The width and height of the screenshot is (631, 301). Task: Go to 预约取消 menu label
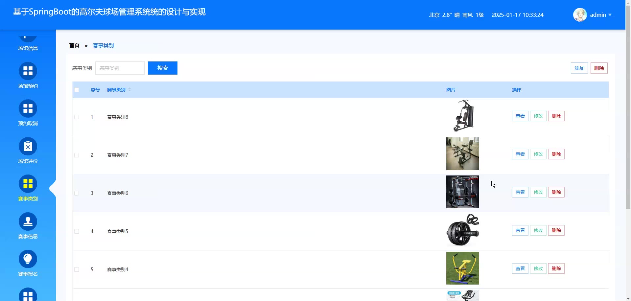pyautogui.click(x=28, y=123)
